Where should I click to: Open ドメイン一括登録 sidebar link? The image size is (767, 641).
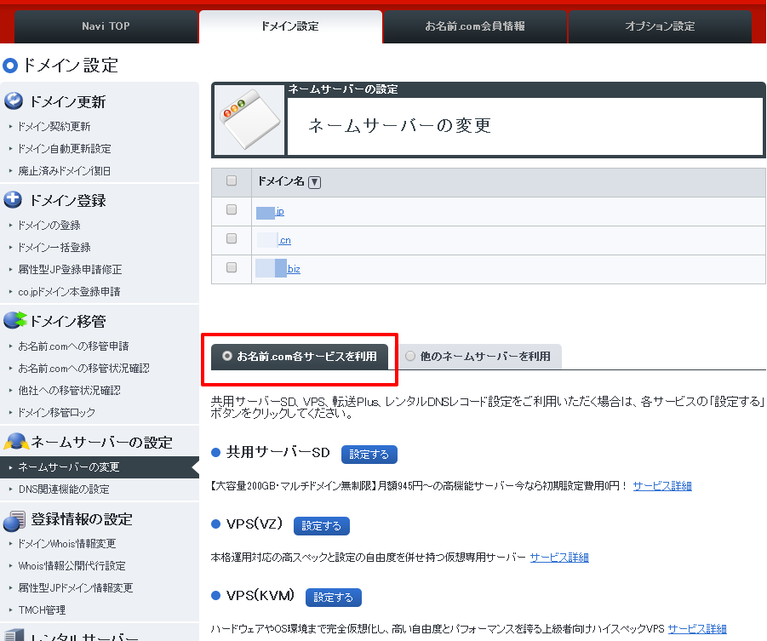[x=54, y=248]
